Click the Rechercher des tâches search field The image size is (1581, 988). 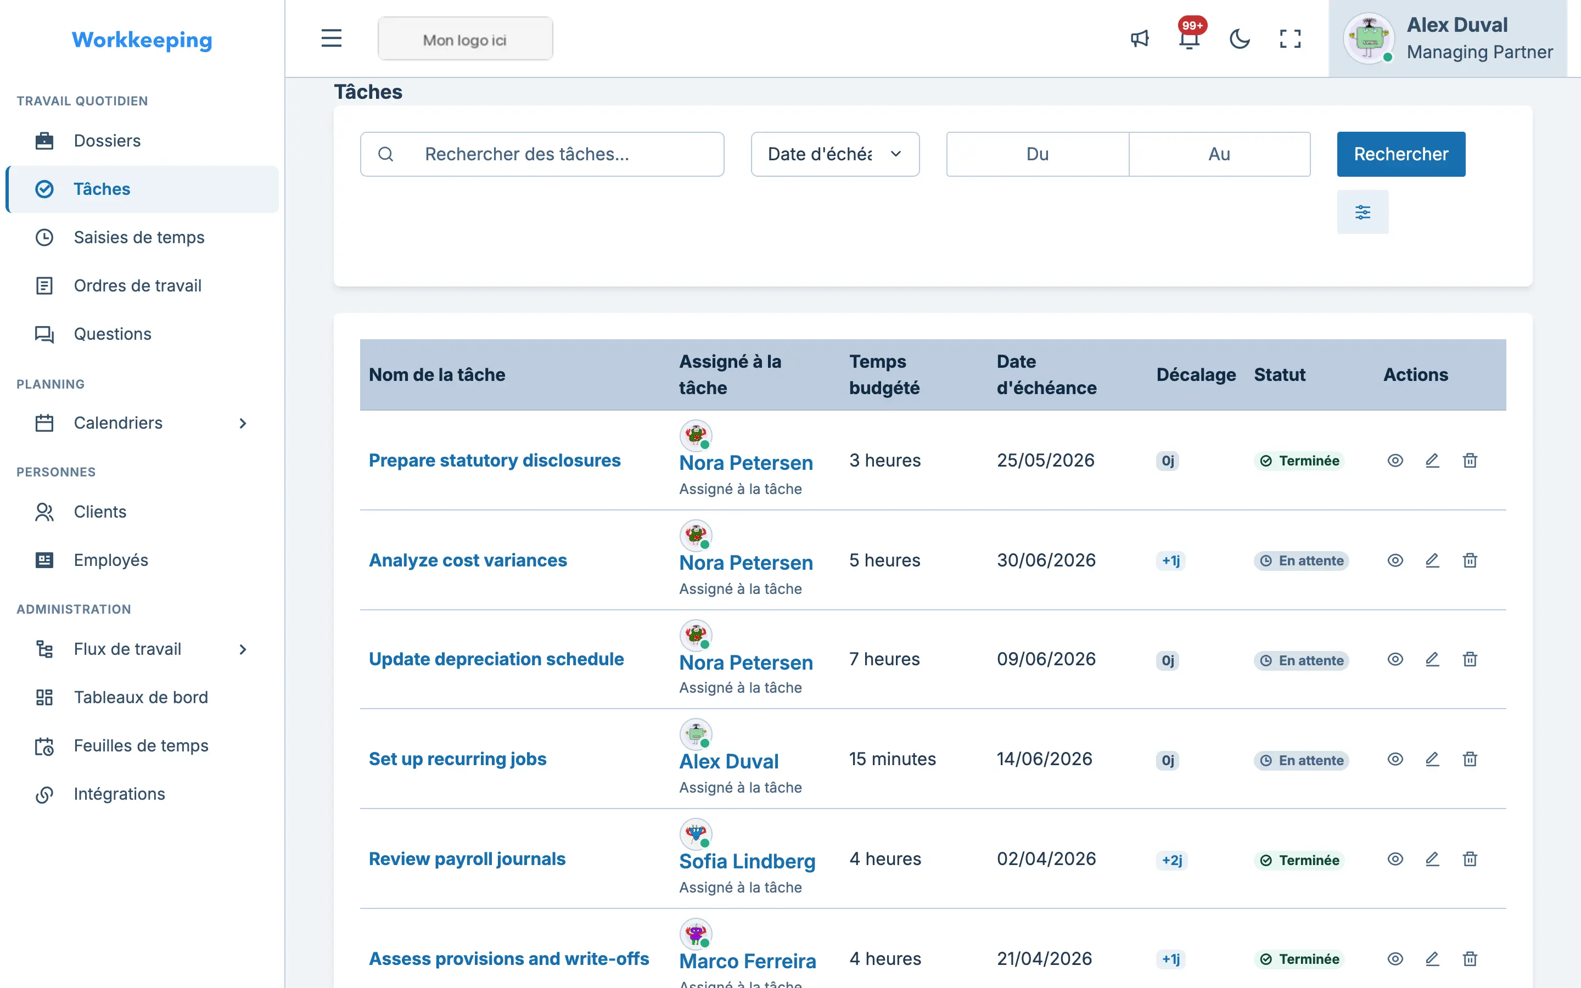[x=542, y=154]
